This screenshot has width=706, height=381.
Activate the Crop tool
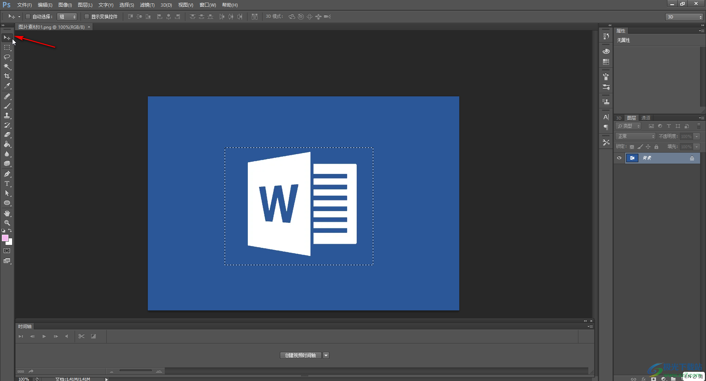click(7, 76)
